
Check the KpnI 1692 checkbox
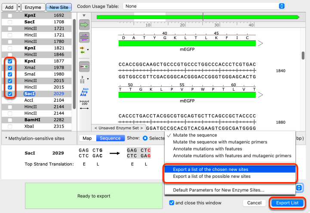[x=10, y=15]
